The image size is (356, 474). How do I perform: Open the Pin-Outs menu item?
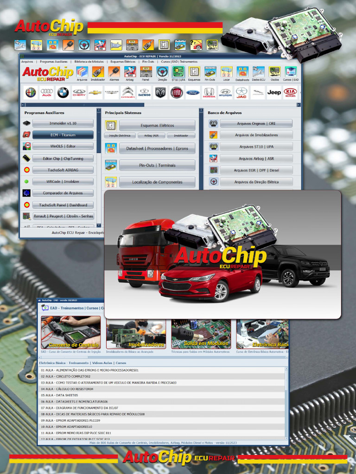tap(148, 62)
